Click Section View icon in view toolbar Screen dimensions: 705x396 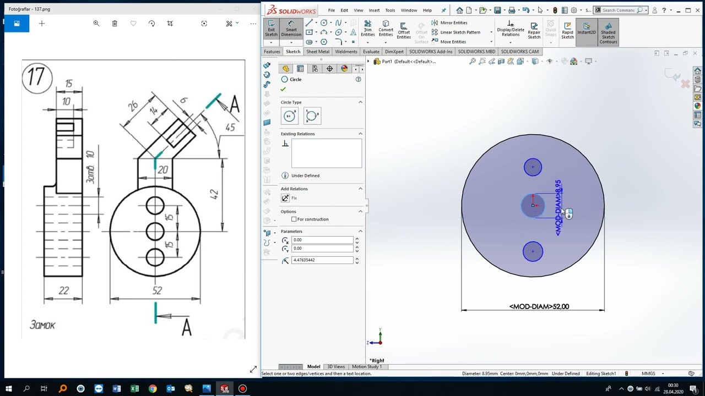tap(501, 62)
